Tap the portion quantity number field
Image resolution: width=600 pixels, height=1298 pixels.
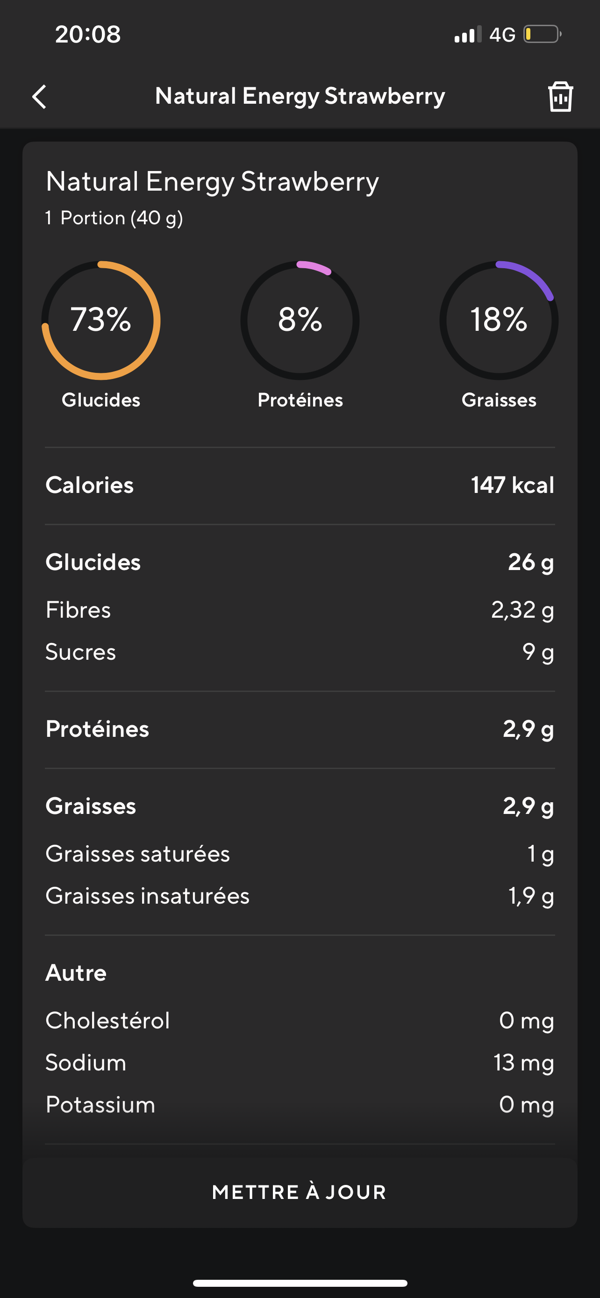point(49,218)
